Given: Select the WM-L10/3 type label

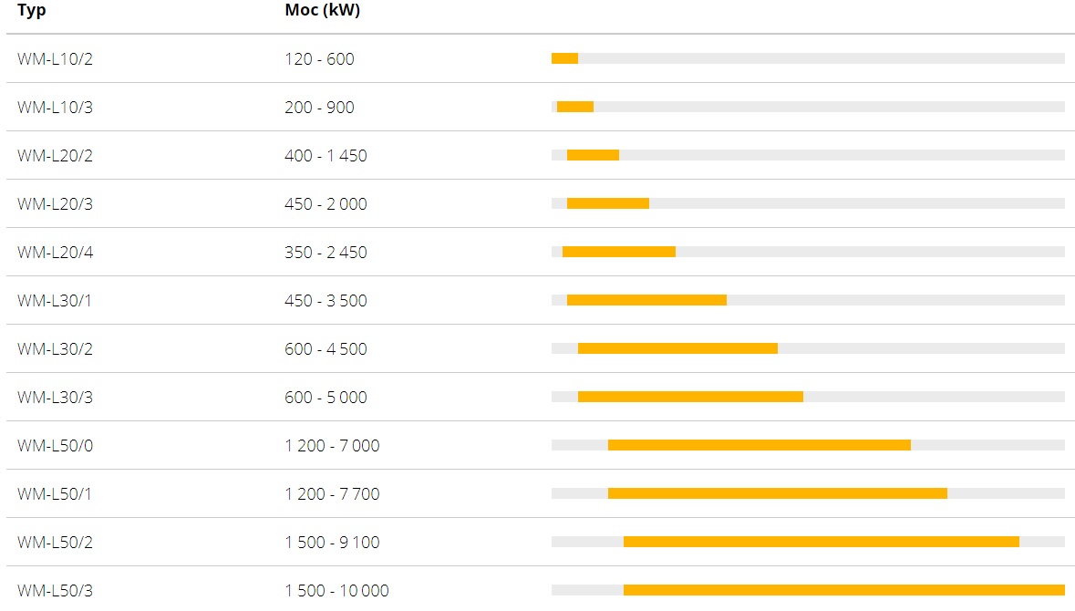Looking at the screenshot, I should click(x=55, y=107).
